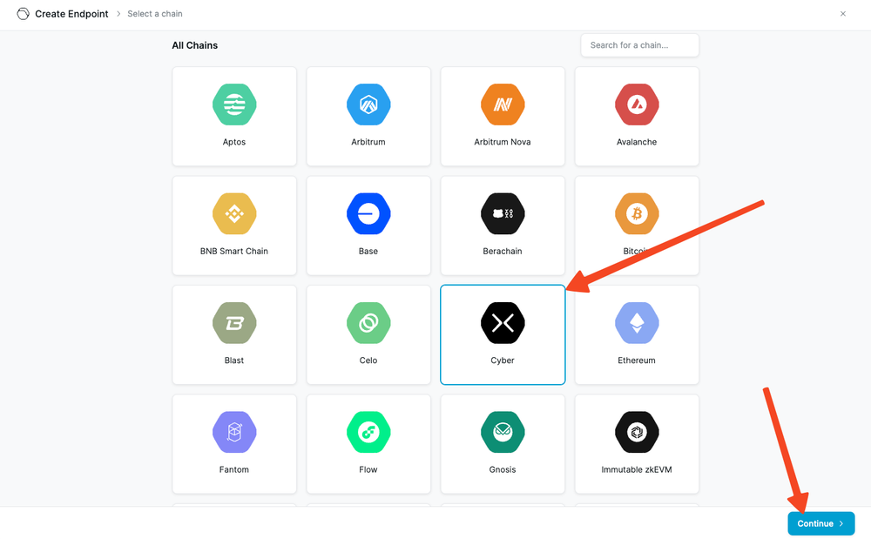Screen dimensions: 871x539
Task: Select the Cyber black icon
Action: 503,323
